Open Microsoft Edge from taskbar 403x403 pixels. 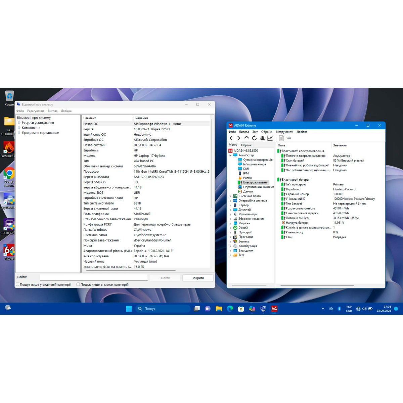pos(230,309)
